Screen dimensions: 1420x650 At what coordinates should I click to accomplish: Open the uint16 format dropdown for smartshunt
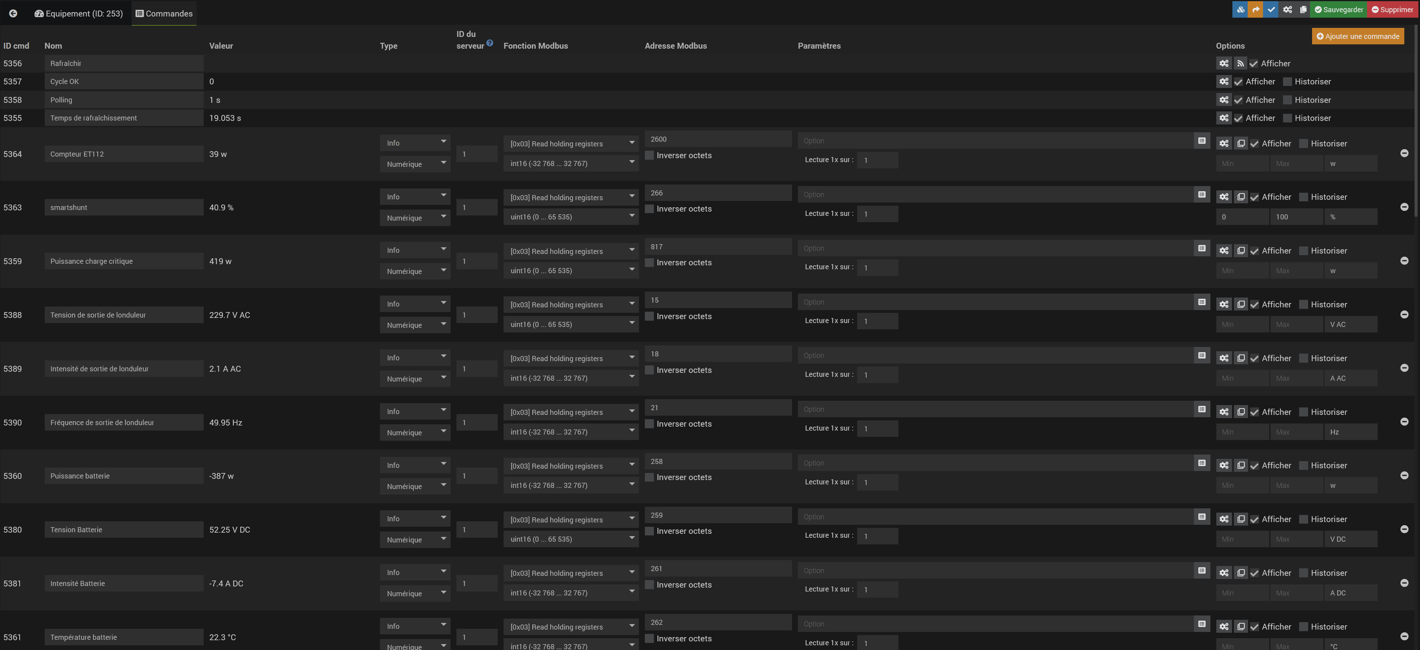[x=571, y=217]
